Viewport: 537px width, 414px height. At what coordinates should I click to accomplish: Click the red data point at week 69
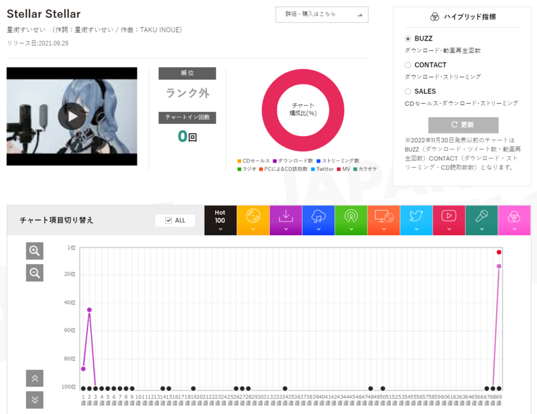[499, 252]
